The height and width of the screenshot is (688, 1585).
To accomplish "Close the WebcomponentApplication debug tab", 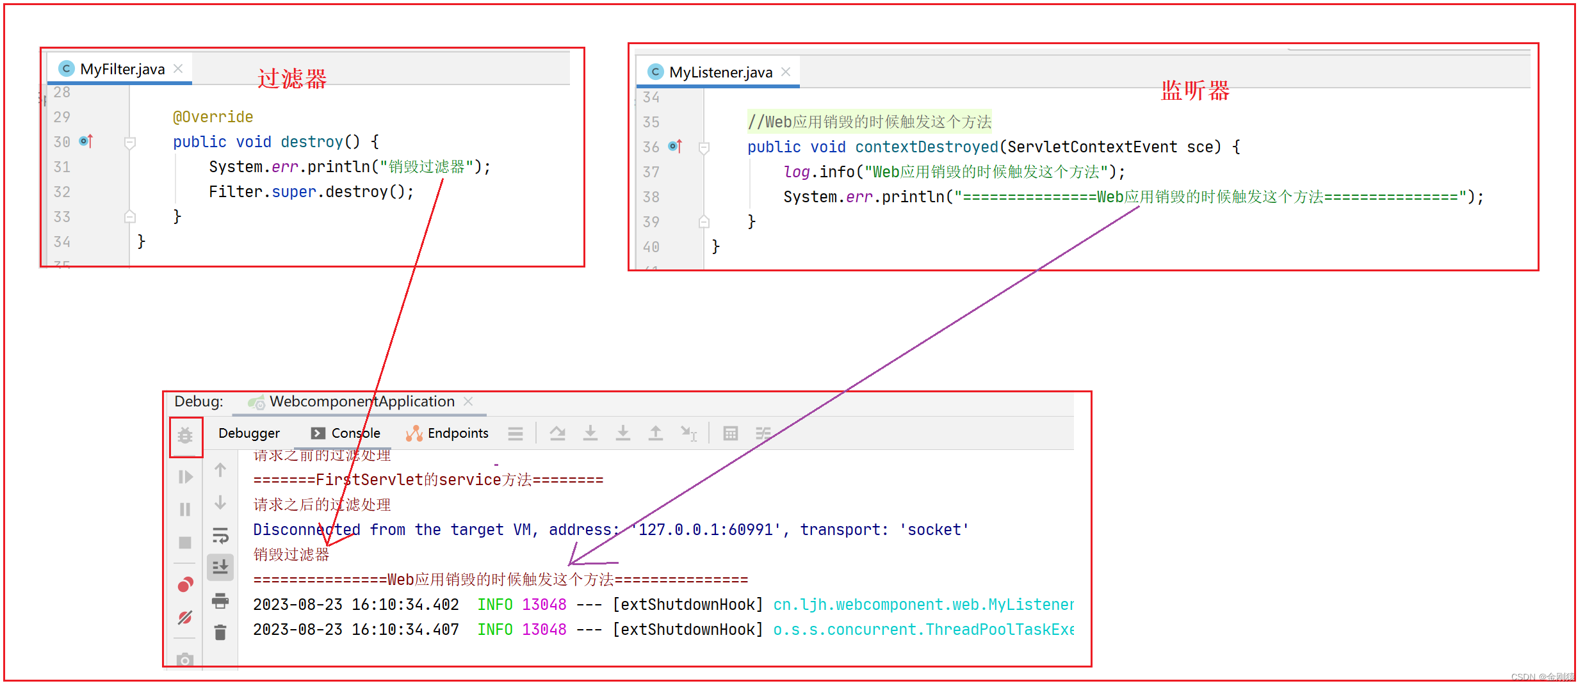I will (x=468, y=401).
